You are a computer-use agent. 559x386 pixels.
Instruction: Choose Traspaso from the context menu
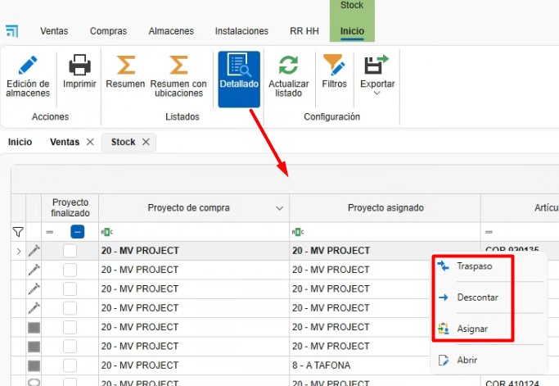click(x=489, y=266)
